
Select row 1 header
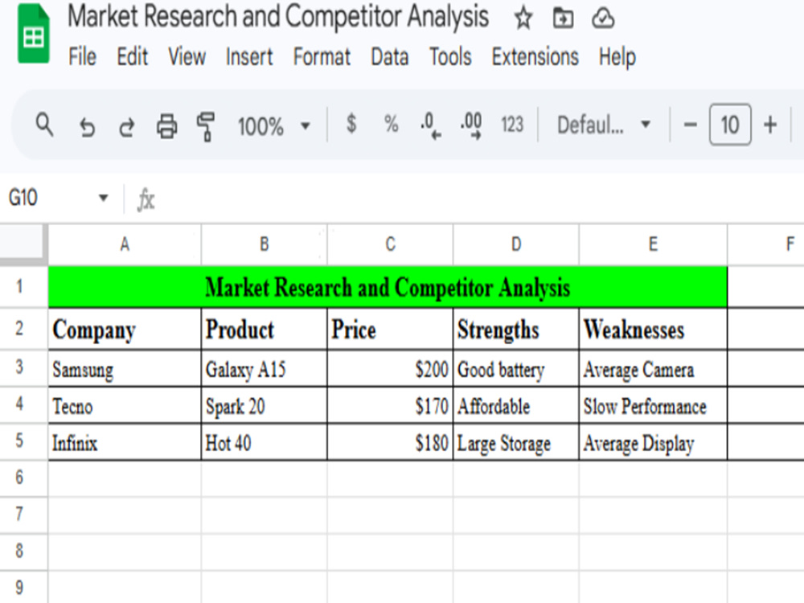pos(23,287)
